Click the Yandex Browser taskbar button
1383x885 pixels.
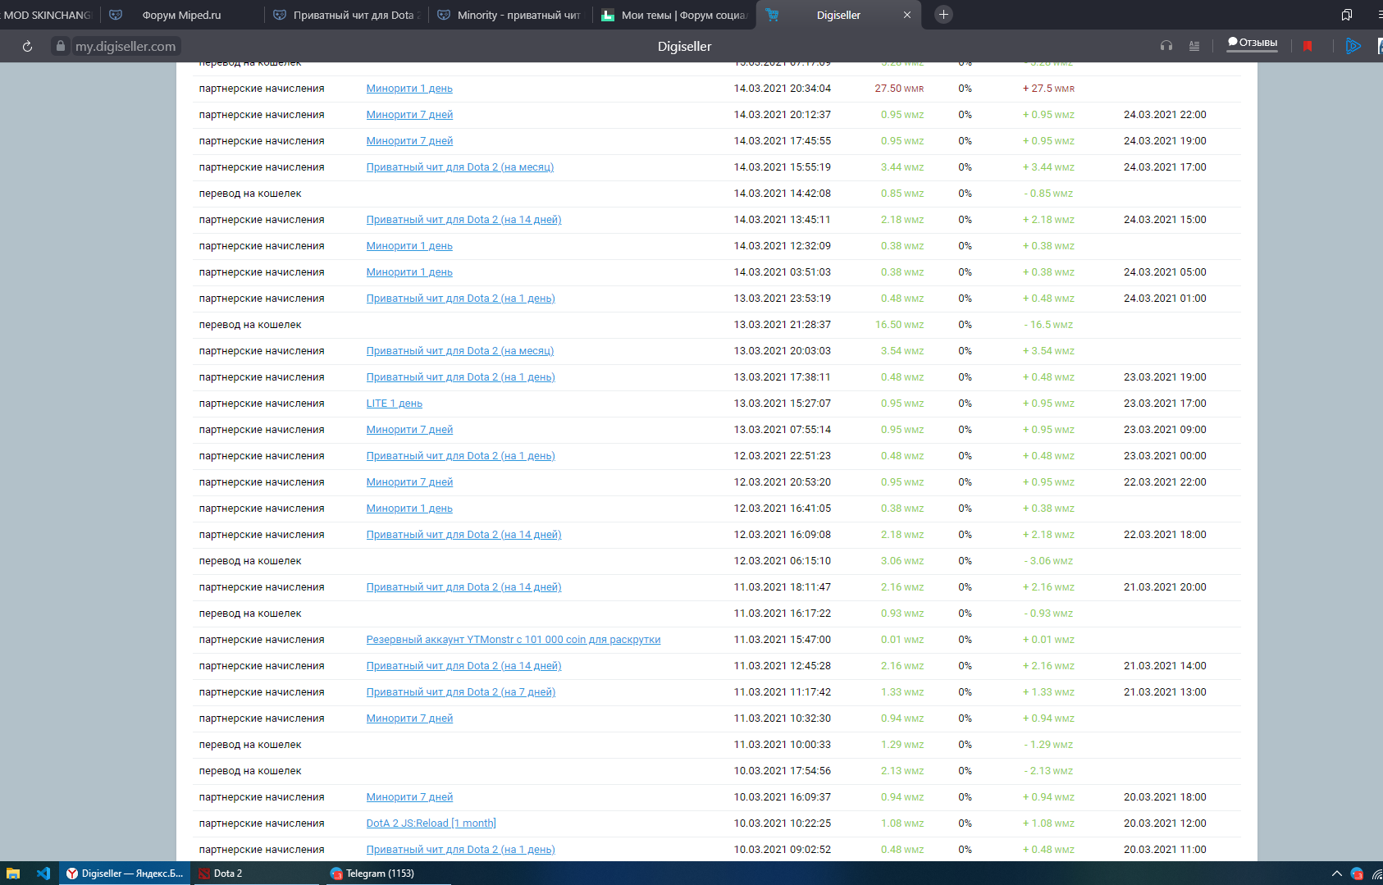(x=125, y=874)
